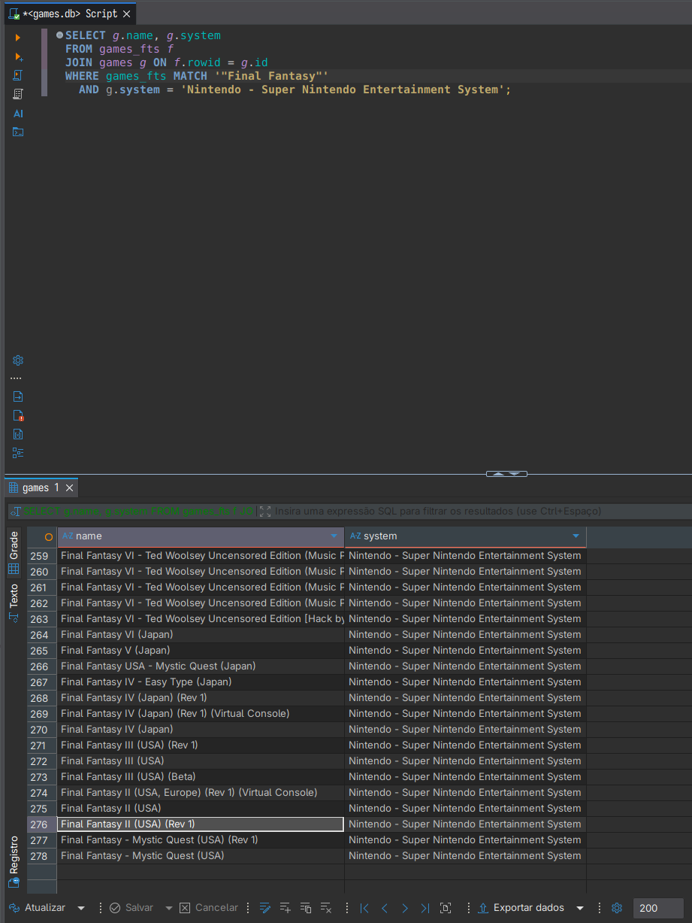Click the minimize result panel arrows on the divider

tap(506, 474)
